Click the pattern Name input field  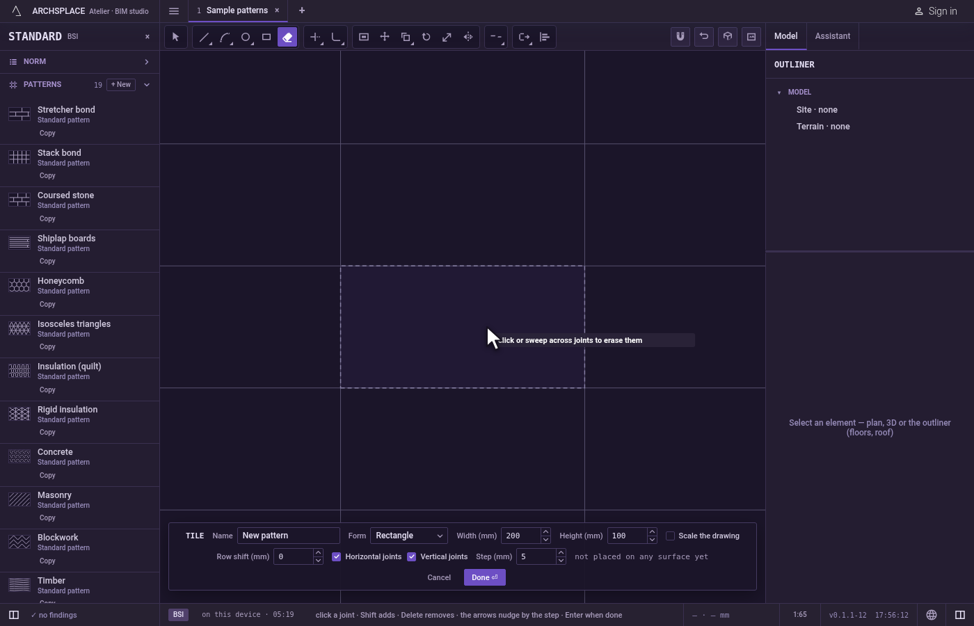click(289, 536)
